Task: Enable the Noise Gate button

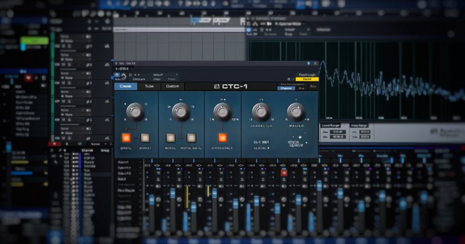Action: pyautogui.click(x=191, y=138)
